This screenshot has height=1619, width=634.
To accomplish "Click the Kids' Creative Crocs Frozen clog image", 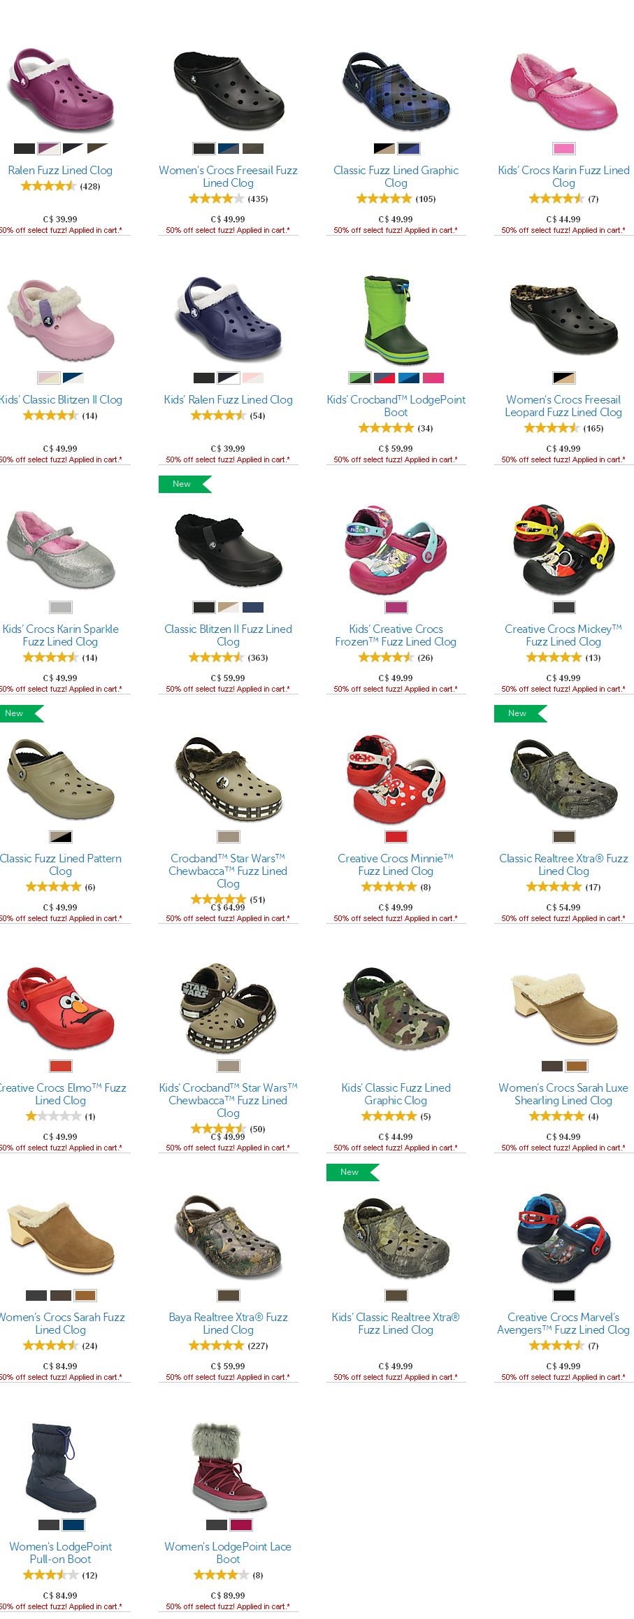I will (x=396, y=549).
